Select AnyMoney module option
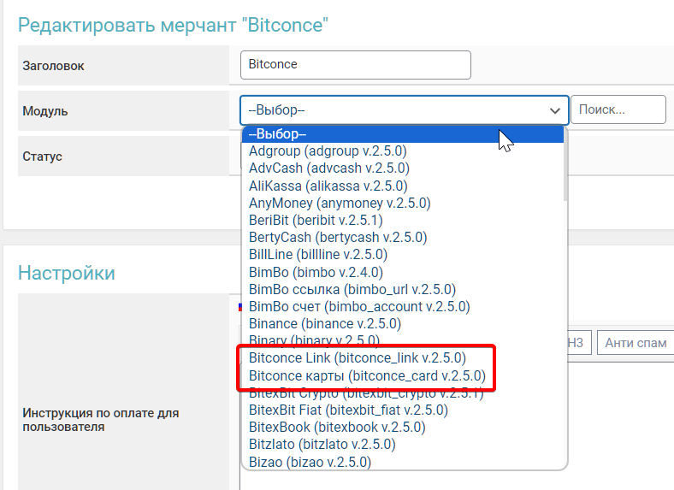Viewport: 674px width, 490px height. click(340, 204)
